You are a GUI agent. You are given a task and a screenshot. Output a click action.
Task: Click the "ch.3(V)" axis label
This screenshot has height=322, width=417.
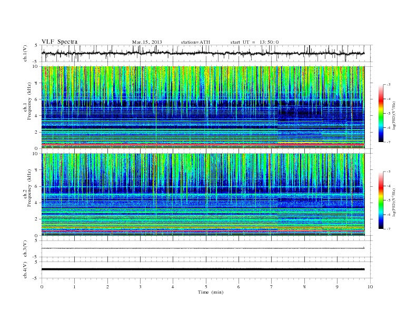click(25, 248)
